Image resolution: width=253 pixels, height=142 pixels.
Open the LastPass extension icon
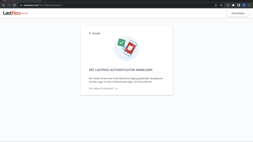tap(228, 5)
